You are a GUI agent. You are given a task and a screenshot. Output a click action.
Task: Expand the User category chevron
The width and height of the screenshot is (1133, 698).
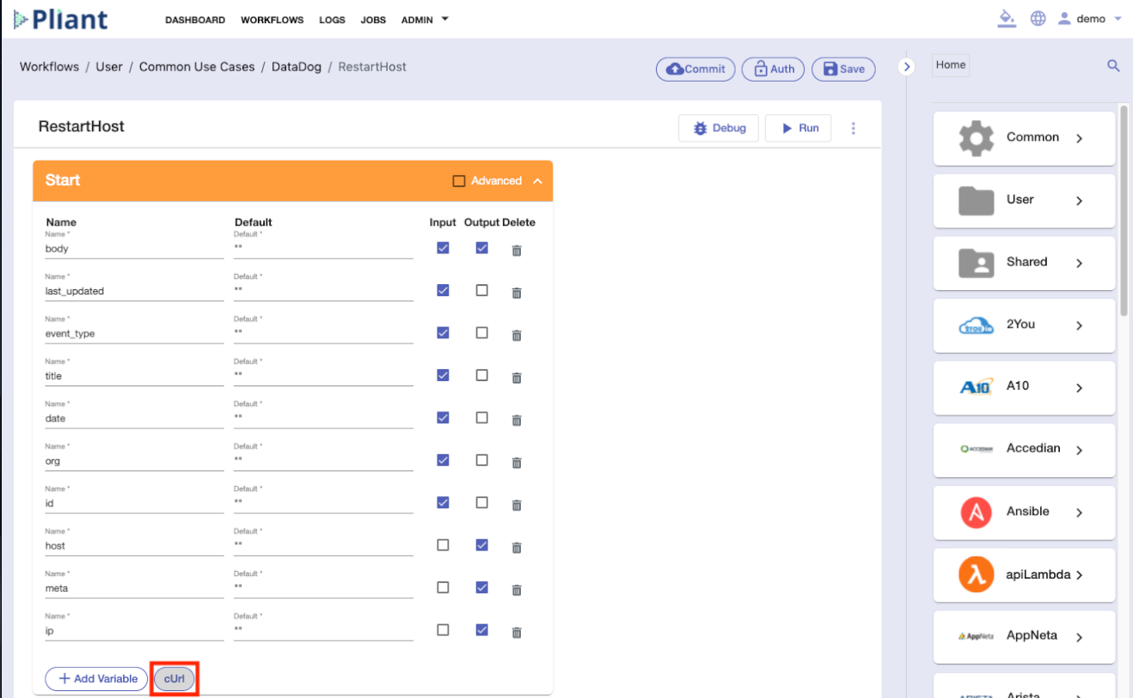tap(1080, 201)
